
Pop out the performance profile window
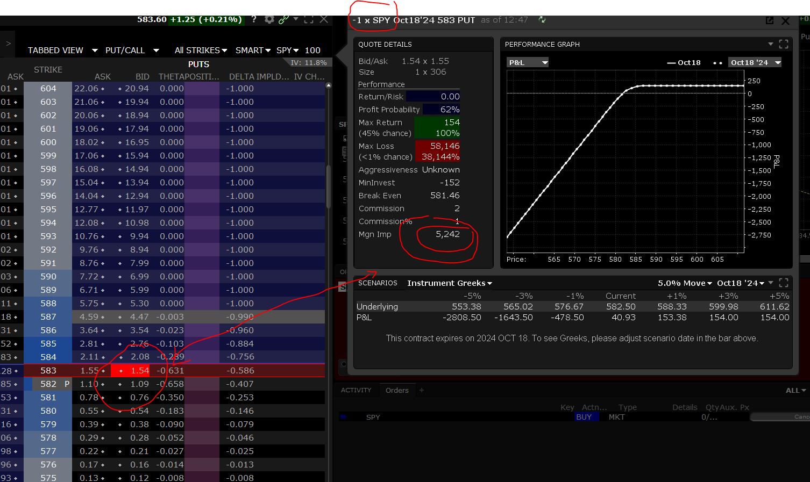tap(770, 20)
